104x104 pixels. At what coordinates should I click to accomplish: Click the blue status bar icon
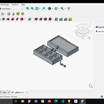pos(102,96)
